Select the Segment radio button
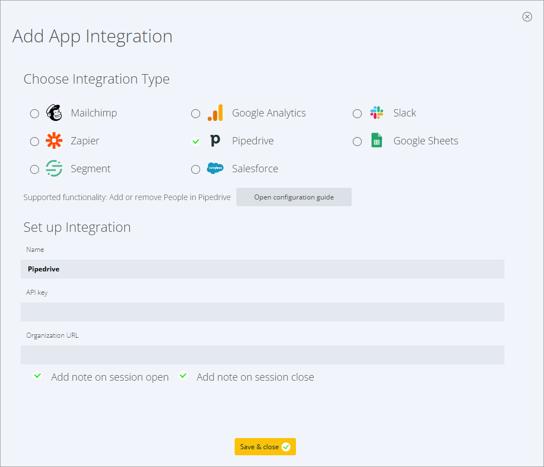Image resolution: width=544 pixels, height=467 pixels. click(x=35, y=169)
